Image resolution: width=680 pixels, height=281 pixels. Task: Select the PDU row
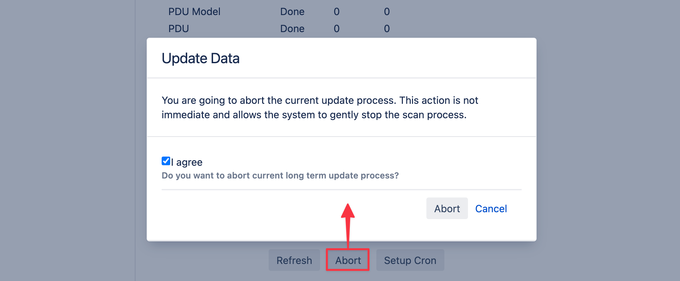click(x=179, y=28)
